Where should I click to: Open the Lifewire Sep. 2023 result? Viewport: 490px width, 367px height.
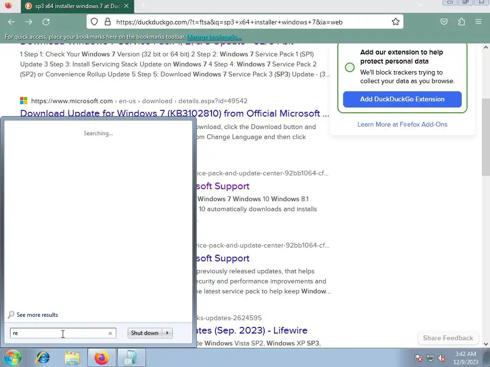252,330
